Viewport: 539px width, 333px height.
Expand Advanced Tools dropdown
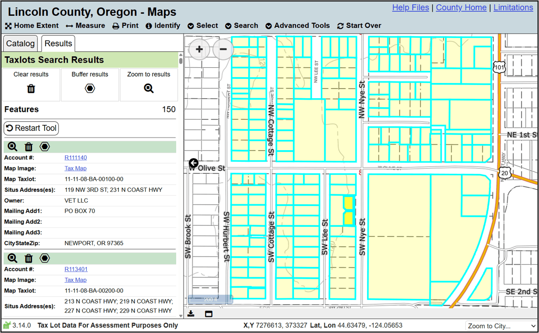(297, 26)
